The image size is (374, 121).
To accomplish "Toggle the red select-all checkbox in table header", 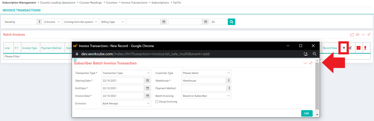I will 358,48.
